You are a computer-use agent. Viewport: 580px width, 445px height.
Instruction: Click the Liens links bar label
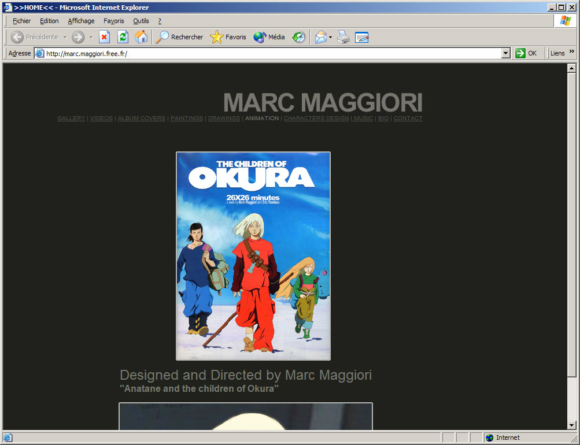(557, 53)
